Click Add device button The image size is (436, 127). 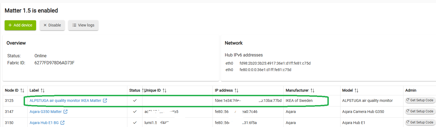click(x=20, y=25)
